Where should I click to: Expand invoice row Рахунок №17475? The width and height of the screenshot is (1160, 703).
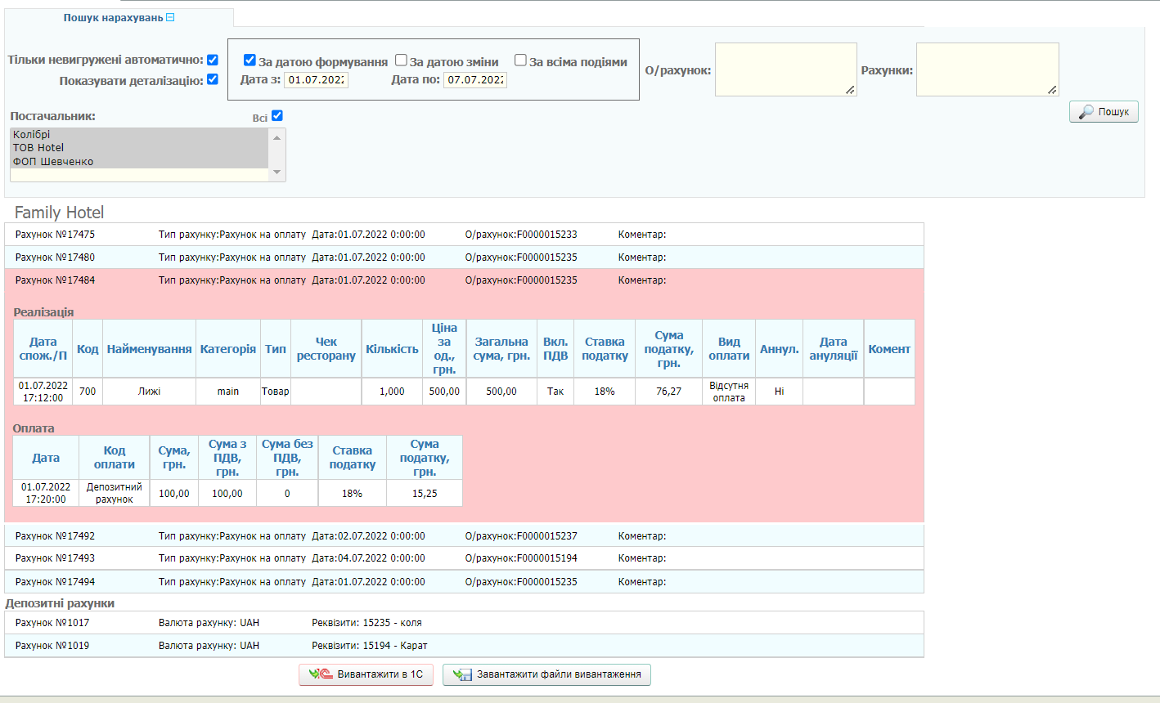tap(55, 235)
